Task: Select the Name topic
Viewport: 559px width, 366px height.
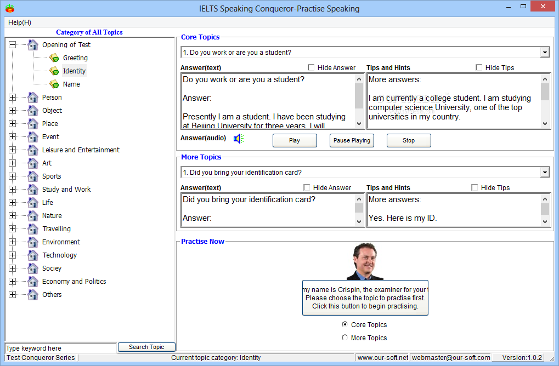Action: tap(71, 84)
